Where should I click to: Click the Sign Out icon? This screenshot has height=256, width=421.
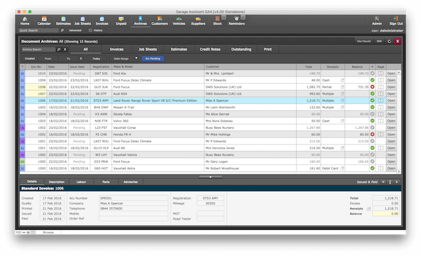397,19
